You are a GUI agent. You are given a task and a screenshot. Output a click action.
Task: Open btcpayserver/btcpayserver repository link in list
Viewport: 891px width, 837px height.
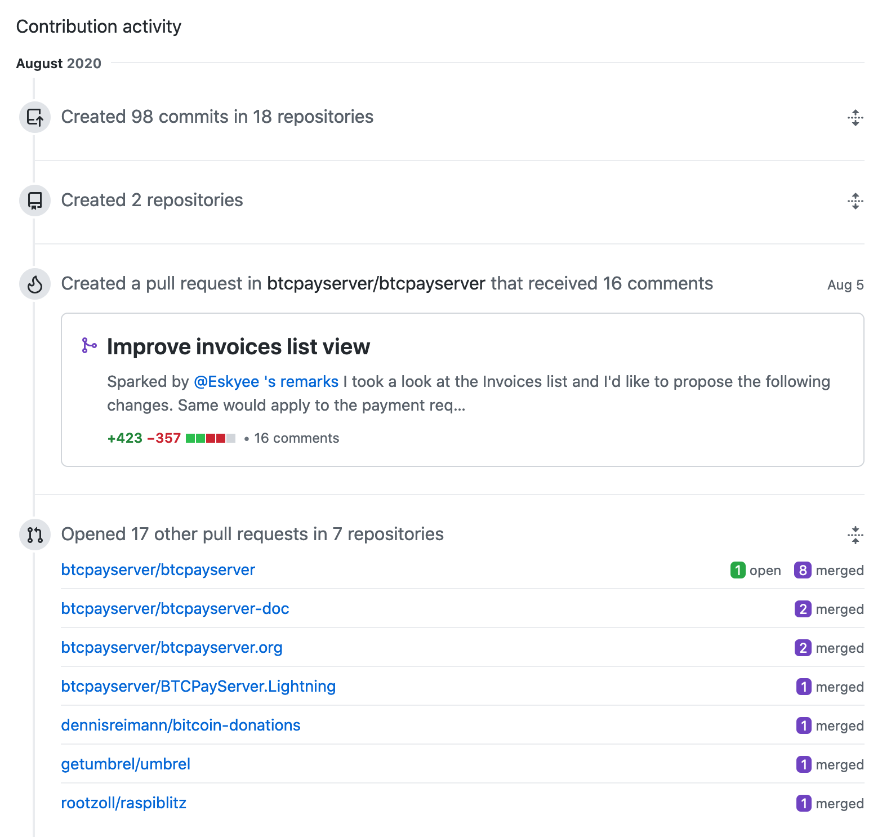tap(158, 569)
